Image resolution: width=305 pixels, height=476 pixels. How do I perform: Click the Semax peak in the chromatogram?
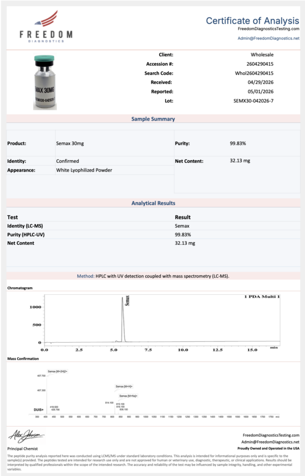123,319
